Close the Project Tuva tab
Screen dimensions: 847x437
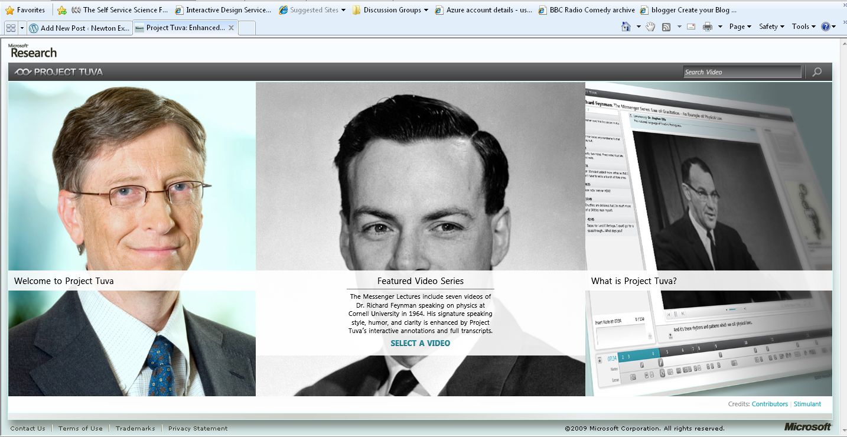point(231,28)
